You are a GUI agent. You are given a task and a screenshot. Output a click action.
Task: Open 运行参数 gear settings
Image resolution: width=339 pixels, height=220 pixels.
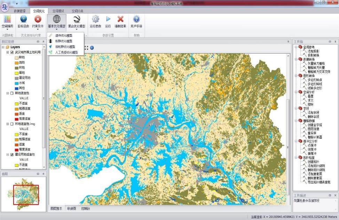click(95, 19)
